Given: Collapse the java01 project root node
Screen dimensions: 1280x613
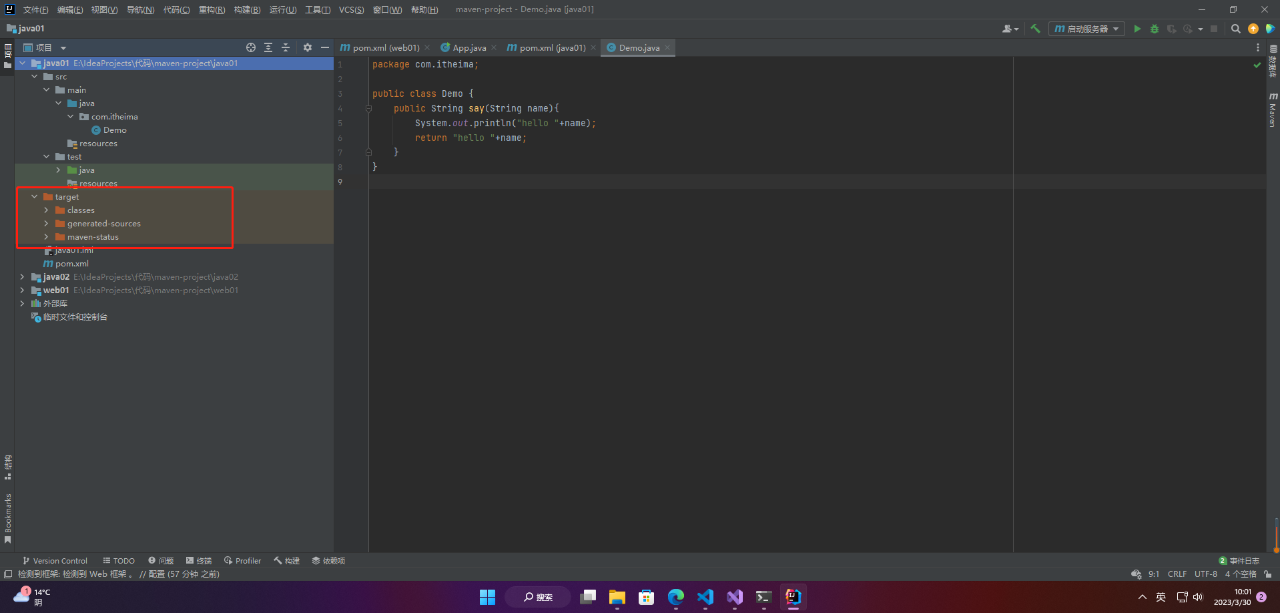Looking at the screenshot, I should click(23, 63).
